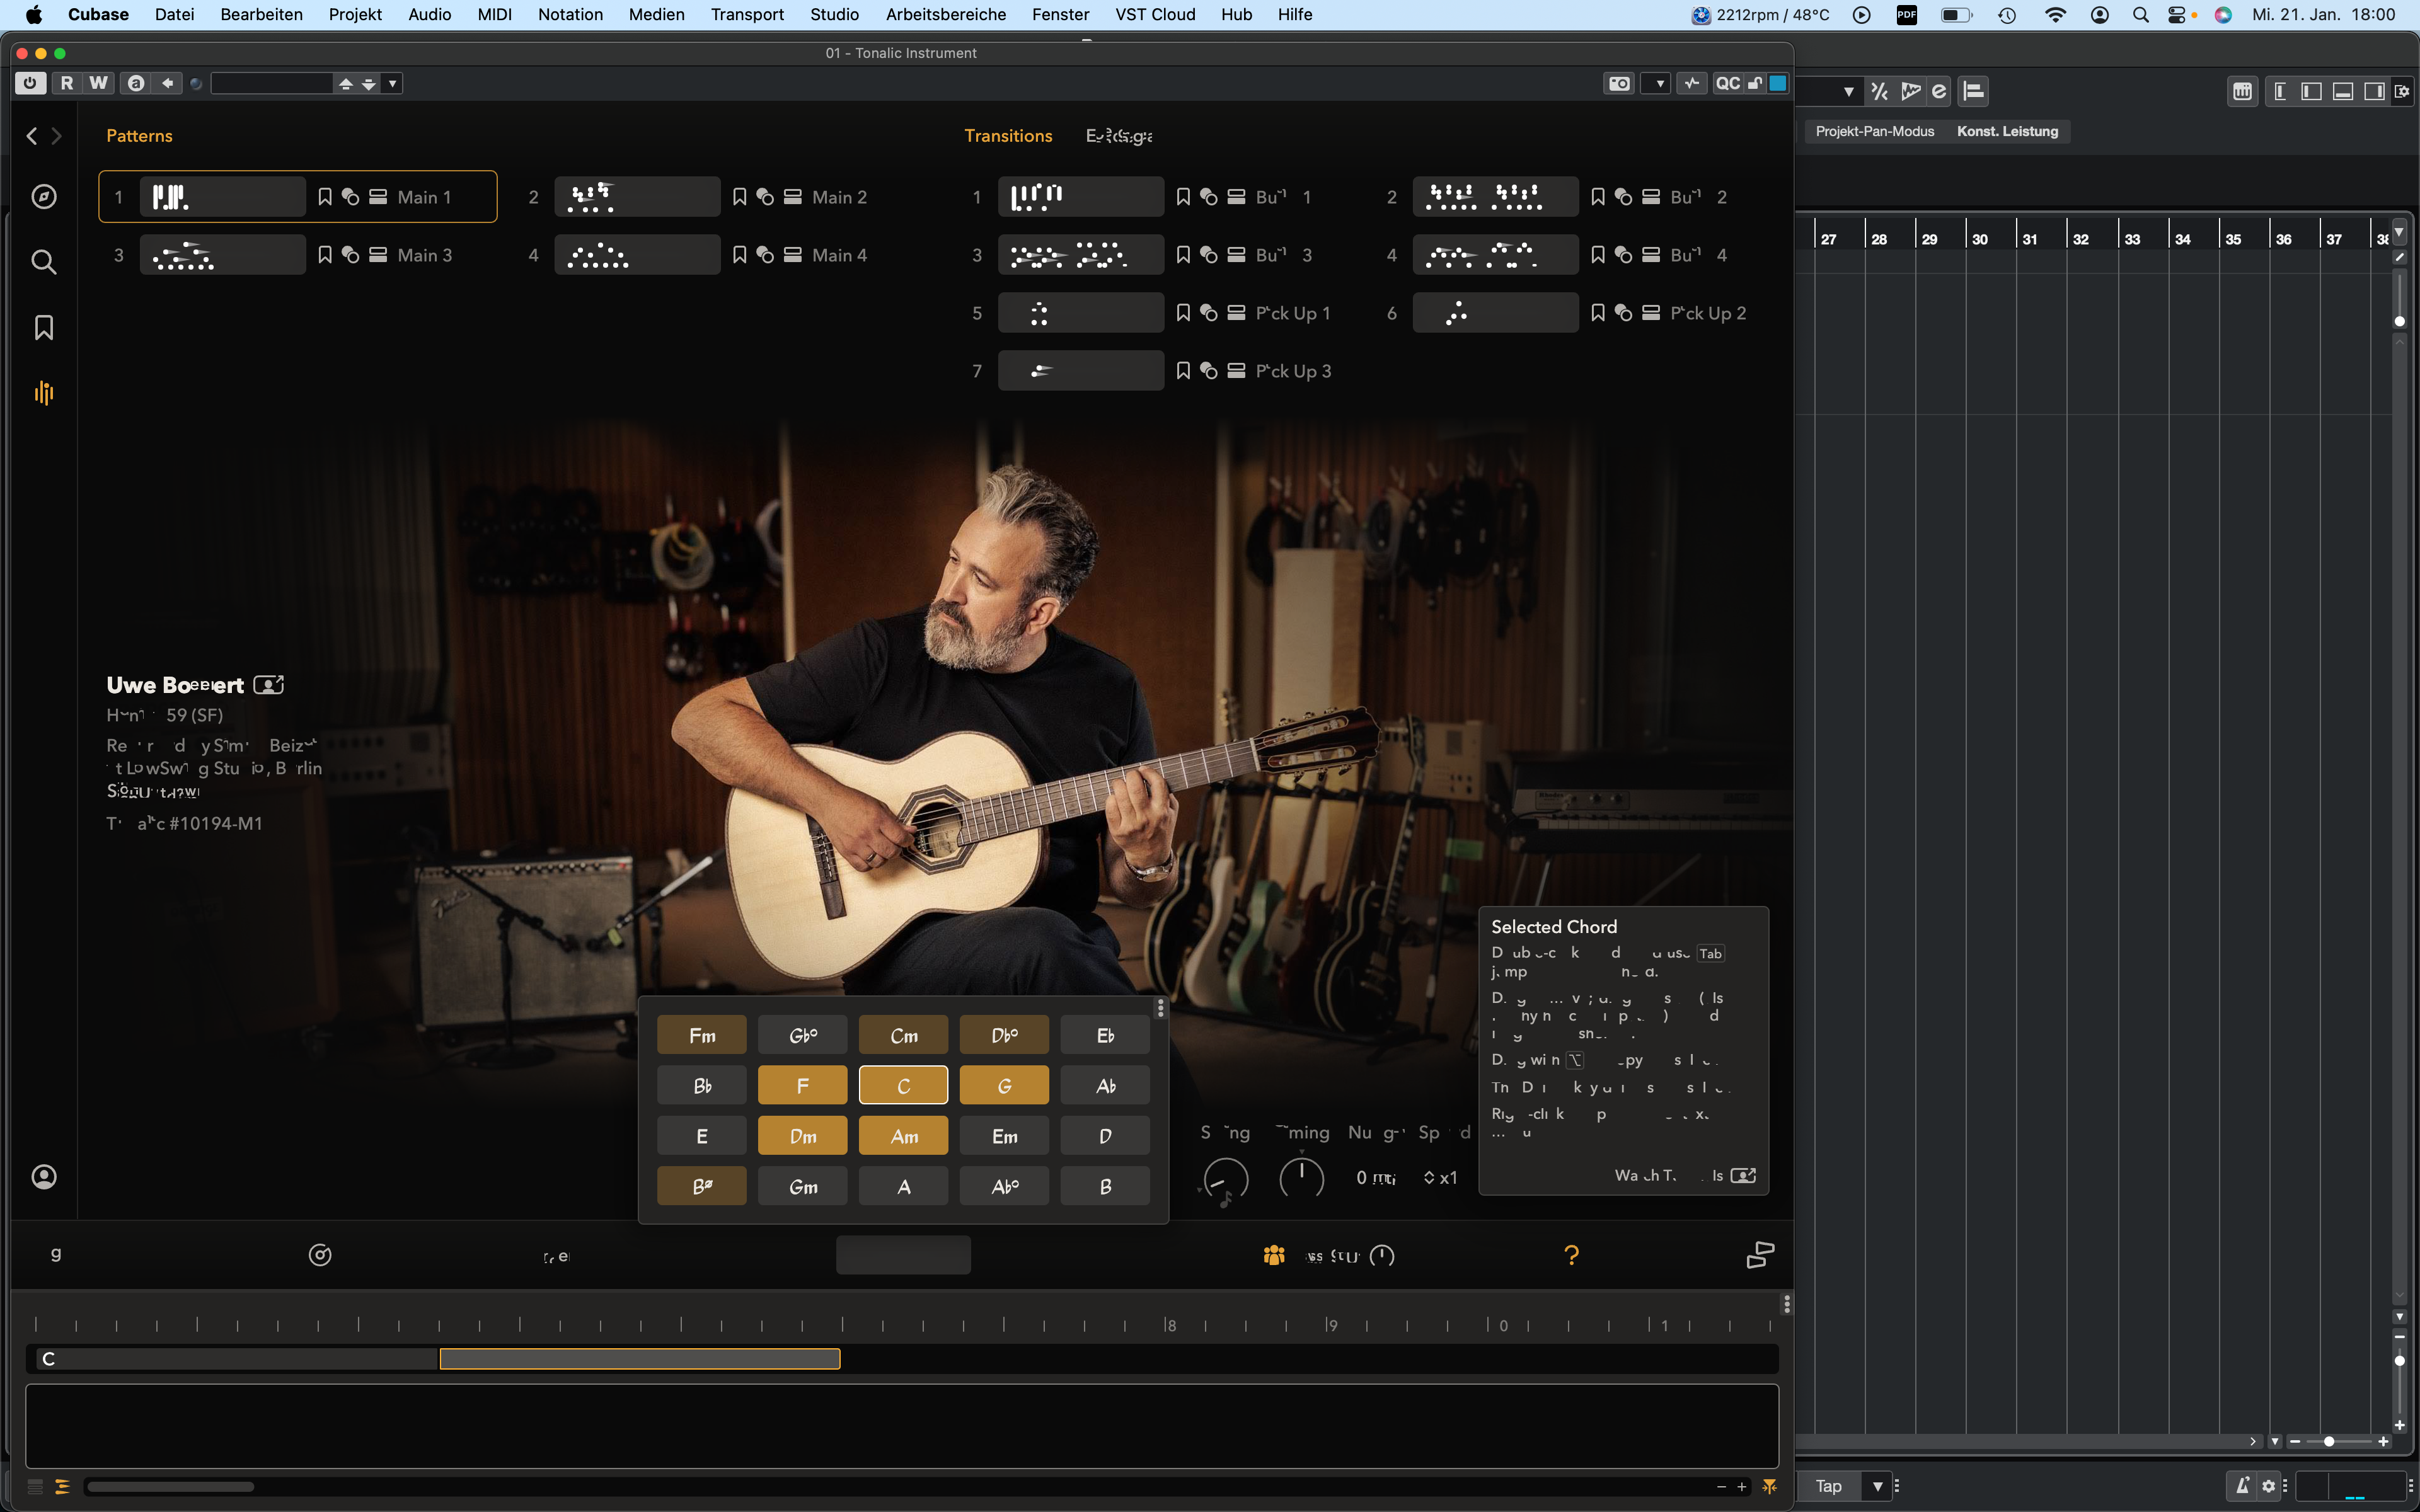The width and height of the screenshot is (2420, 1512).
Task: Toggle Write automation W button
Action: 98,84
